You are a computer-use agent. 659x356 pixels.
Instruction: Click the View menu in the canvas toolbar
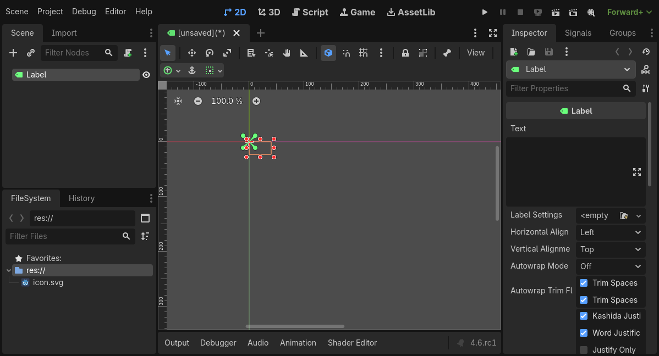pos(475,53)
